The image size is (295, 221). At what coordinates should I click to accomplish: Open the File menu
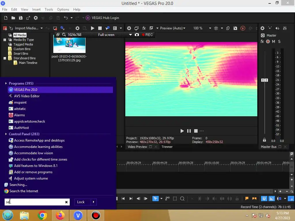tap(5, 9)
